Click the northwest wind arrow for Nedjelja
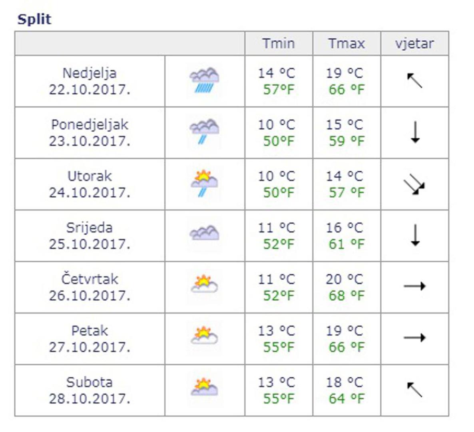This screenshot has height=432, width=474. (414, 81)
